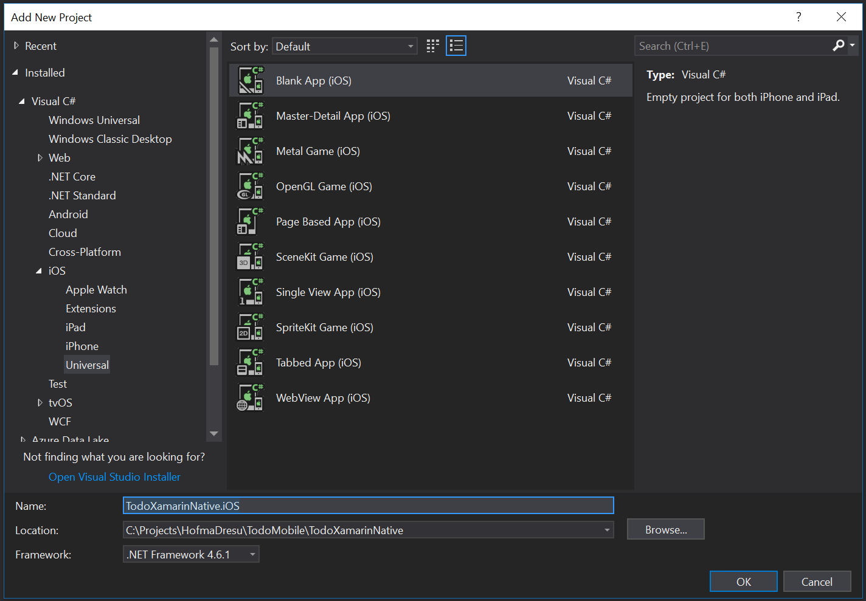This screenshot has height=601, width=866.
Task: Collapse the Visual C# node
Action: point(22,101)
